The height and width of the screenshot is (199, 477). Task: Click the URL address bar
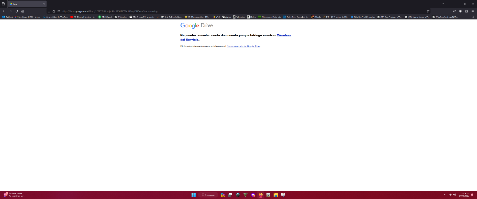pos(238,11)
